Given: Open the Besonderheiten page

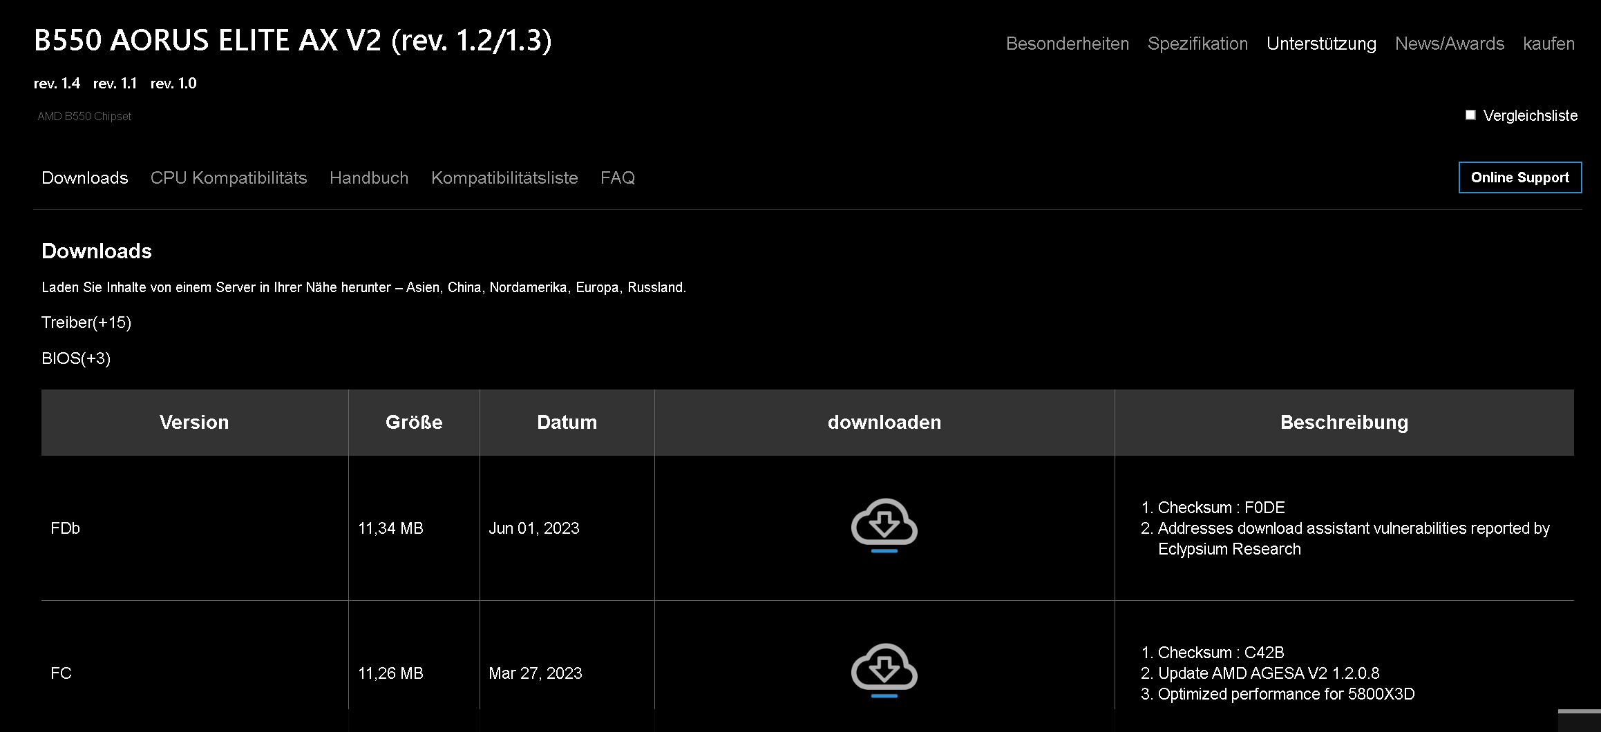Looking at the screenshot, I should pyautogui.click(x=1068, y=44).
